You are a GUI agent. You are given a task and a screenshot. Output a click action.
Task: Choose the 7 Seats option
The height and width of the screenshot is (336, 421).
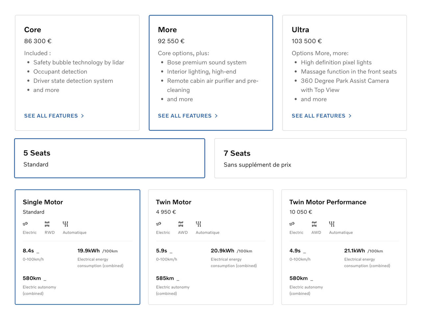click(310, 158)
